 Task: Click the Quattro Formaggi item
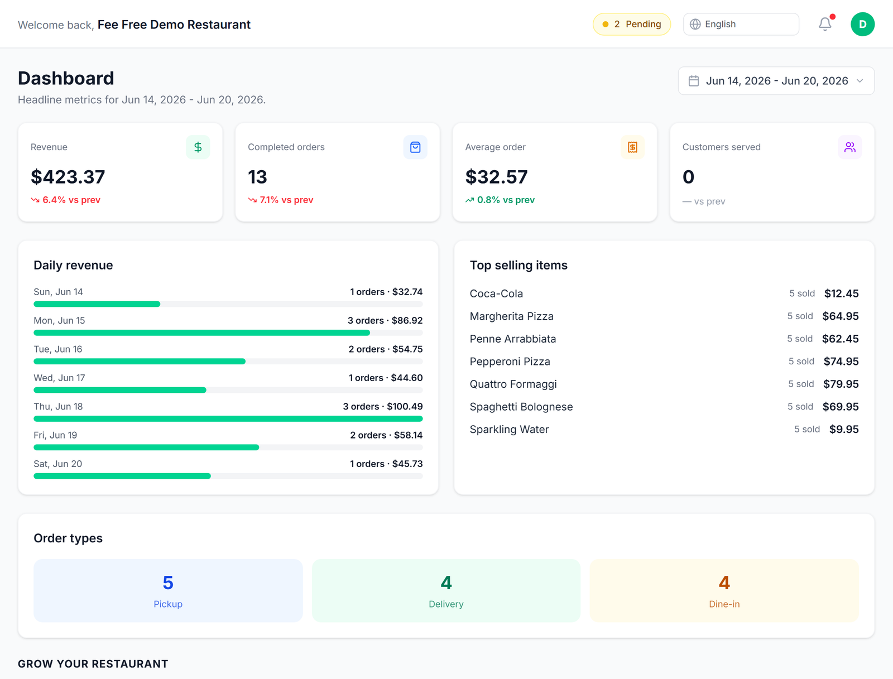664,384
